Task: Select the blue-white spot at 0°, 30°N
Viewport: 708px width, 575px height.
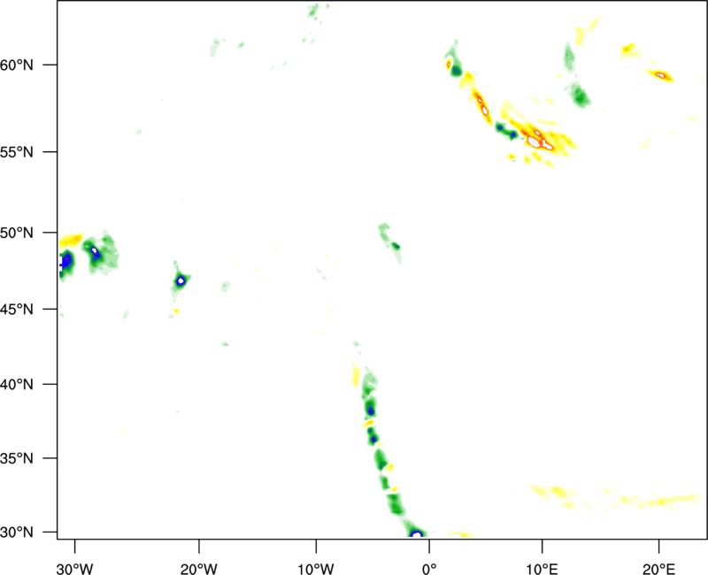Action: 416,534
